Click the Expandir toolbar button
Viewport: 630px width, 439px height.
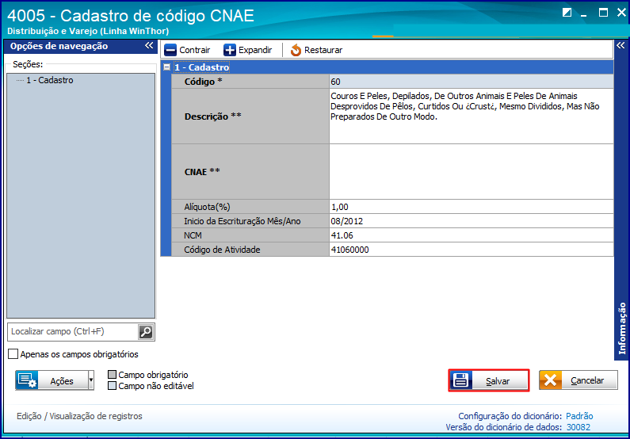248,50
